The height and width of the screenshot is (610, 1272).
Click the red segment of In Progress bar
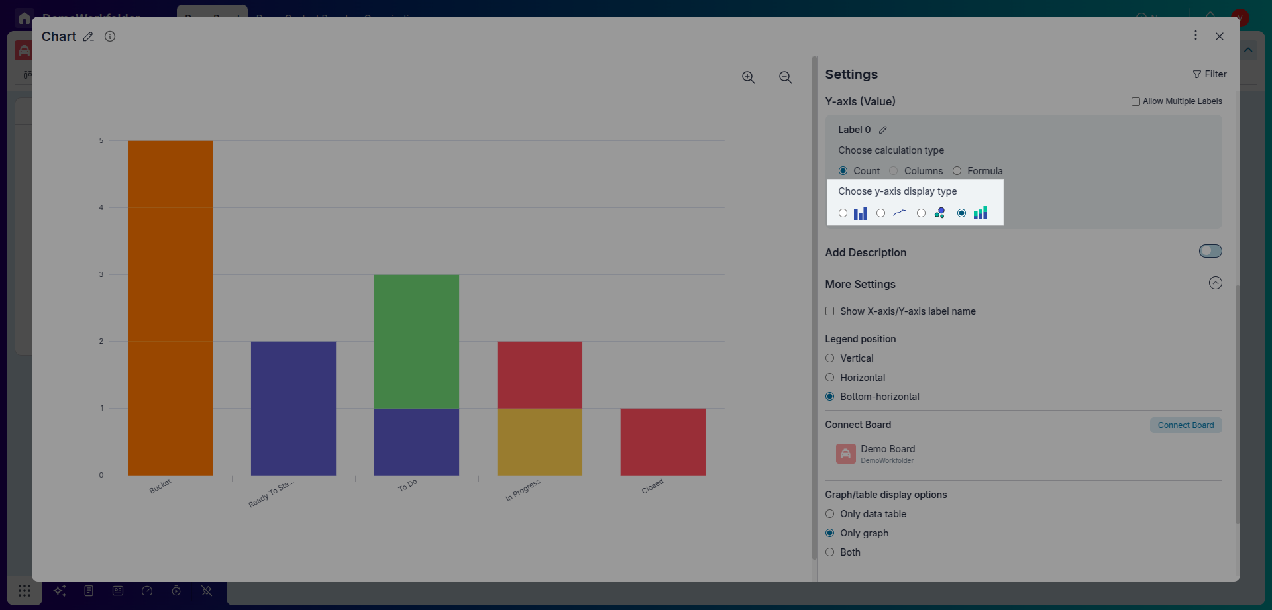point(540,375)
